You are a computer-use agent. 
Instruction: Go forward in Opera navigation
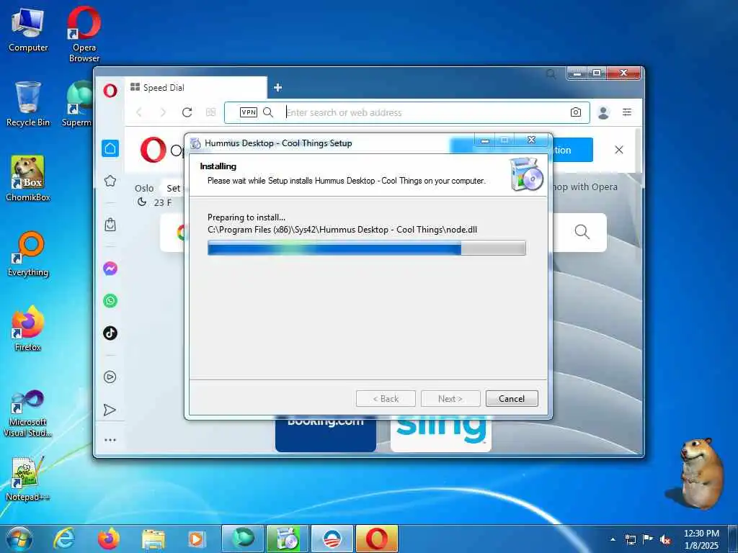coord(163,112)
